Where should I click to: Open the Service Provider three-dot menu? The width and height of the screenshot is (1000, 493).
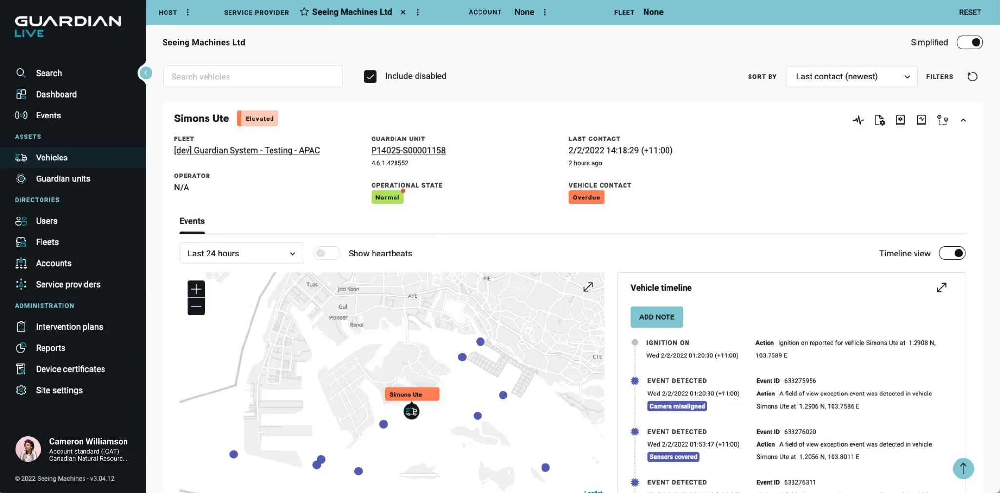pos(418,12)
